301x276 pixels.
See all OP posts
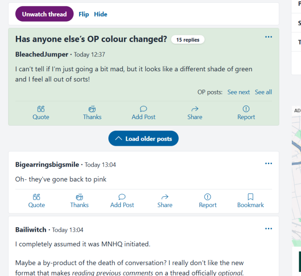(x=263, y=92)
